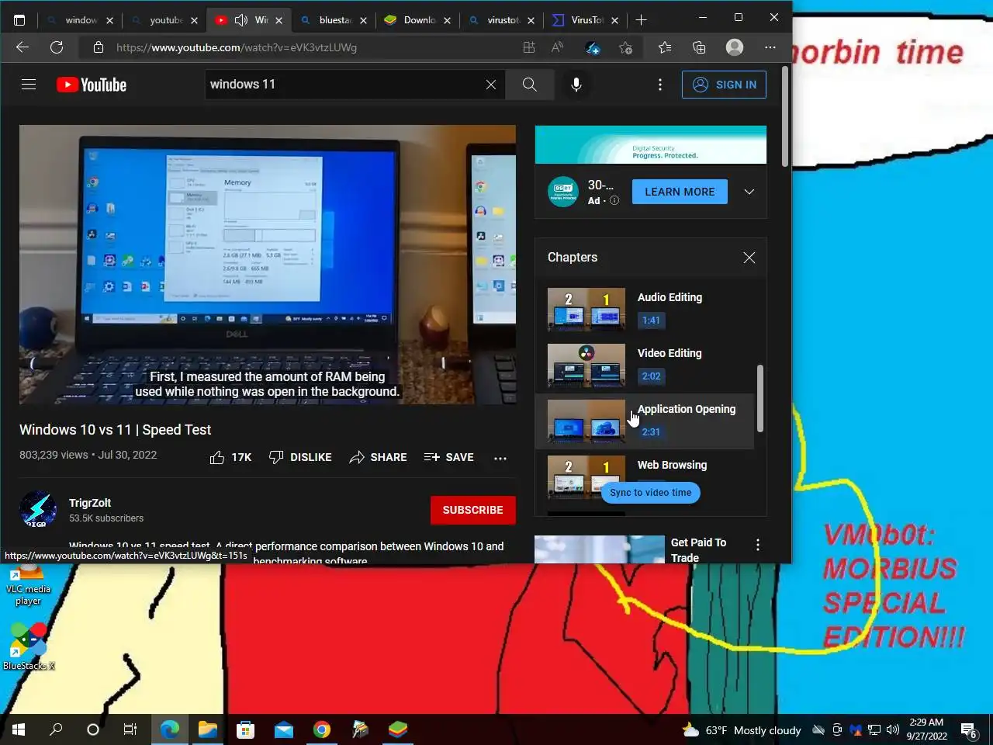Screen dimensions: 993x745
Task: Switch to the 'virustot' search tab
Action: [503, 20]
